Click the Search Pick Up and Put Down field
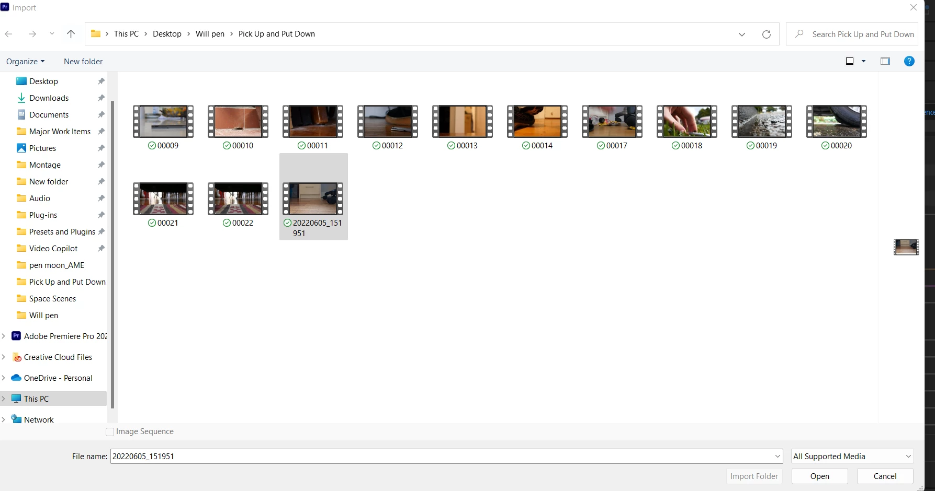Viewport: 935px width, 491px height. click(852, 34)
